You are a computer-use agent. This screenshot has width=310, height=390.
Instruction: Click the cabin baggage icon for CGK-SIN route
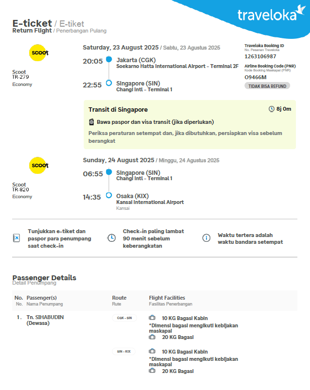(x=152, y=318)
